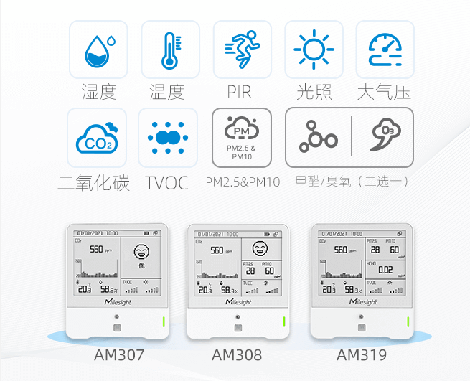470x381 pixels.
Task: Click the formaldehyde molecule icon
Action: (319, 137)
